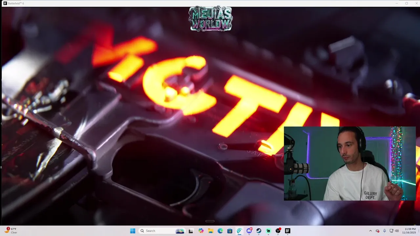Screen dimensions: 420x236
Task: Click the Mejias Worldw logo
Action: [x=210, y=19]
